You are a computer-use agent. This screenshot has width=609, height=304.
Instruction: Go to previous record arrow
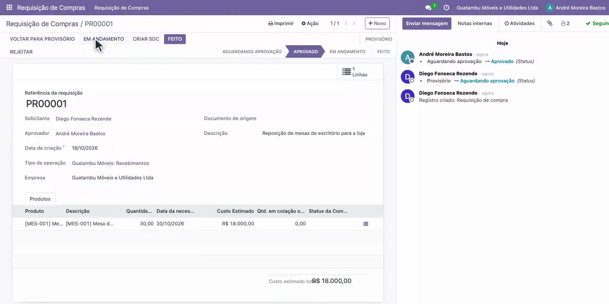tap(346, 23)
